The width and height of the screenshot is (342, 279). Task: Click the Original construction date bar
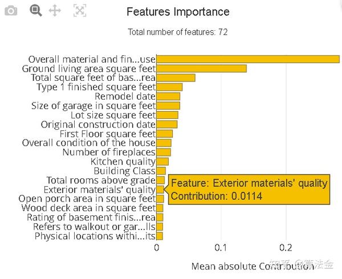pyautogui.click(x=167, y=124)
